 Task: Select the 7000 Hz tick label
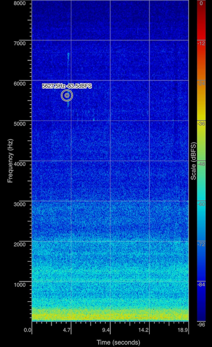click(x=19, y=43)
